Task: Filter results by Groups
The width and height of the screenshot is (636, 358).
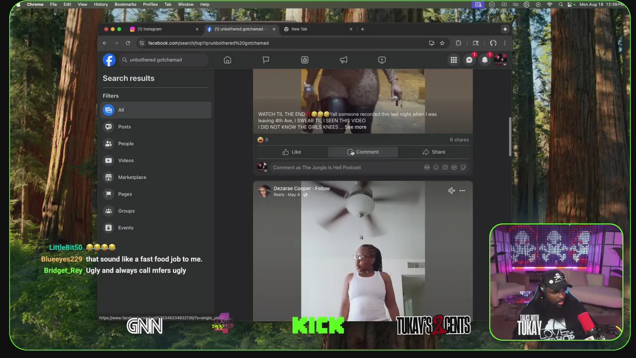Action: coord(156,211)
